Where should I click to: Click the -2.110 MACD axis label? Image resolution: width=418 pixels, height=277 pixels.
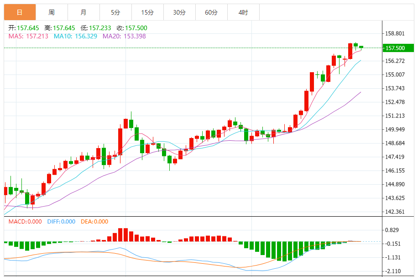393,271
